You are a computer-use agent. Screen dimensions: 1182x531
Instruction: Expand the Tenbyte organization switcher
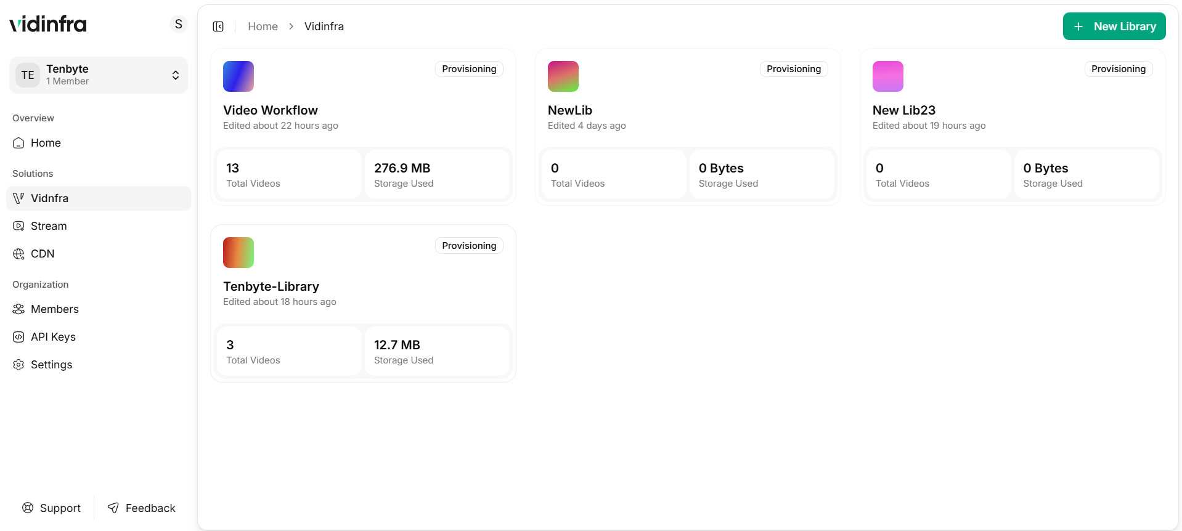click(x=99, y=75)
